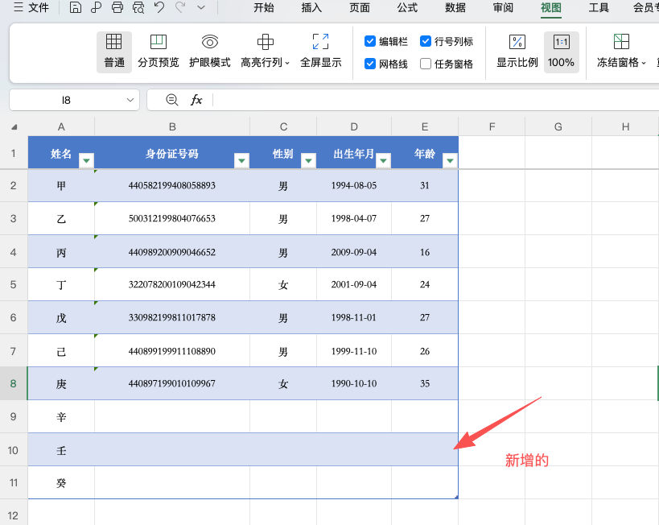Open the 工具 tab
This screenshot has height=525, width=659.
599,7
